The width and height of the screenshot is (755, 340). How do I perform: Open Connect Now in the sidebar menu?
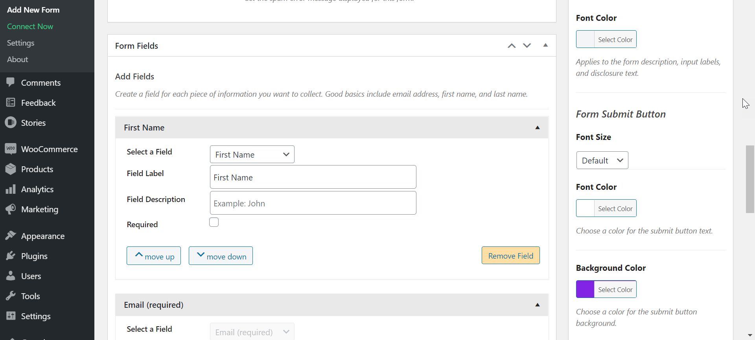30,26
